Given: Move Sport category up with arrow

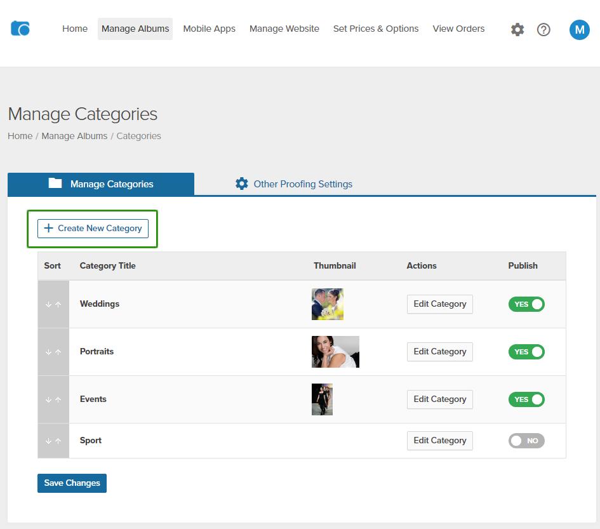Looking at the screenshot, I should pos(58,441).
